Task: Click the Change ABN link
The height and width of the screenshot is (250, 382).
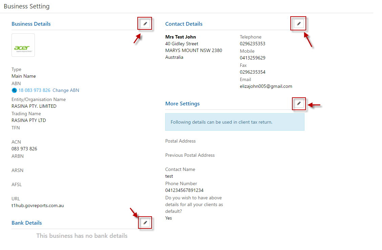Action: [x=66, y=91]
